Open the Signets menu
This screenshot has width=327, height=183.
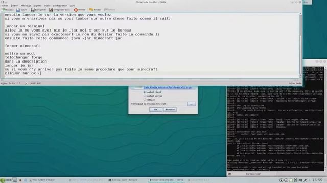[x=37, y=6]
